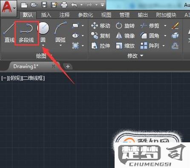Open the Insert (插入) ribbon tab
Screen dimensions: 190x168
(x=46, y=15)
